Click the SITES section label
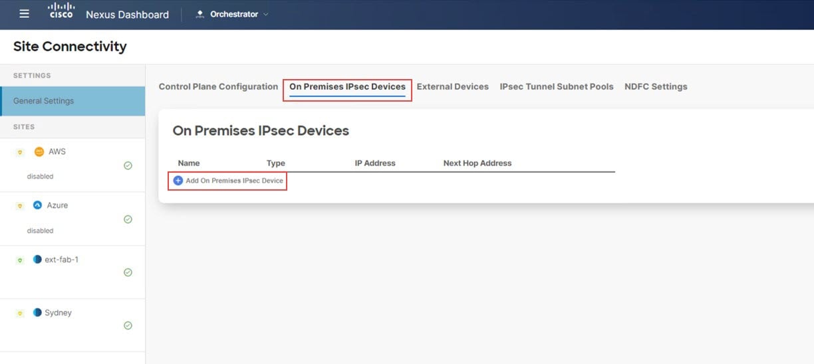The image size is (814, 364). pyautogui.click(x=24, y=127)
